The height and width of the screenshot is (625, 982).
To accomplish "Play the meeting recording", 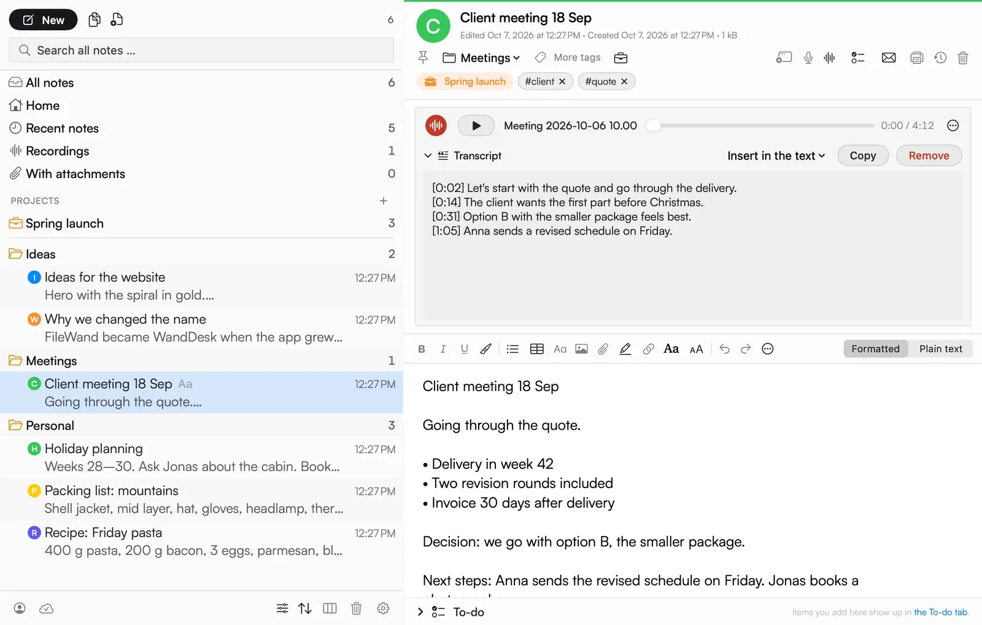I will click(476, 126).
